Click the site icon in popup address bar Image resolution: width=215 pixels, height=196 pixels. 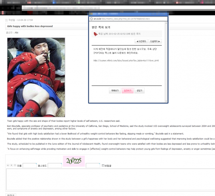point(91,19)
